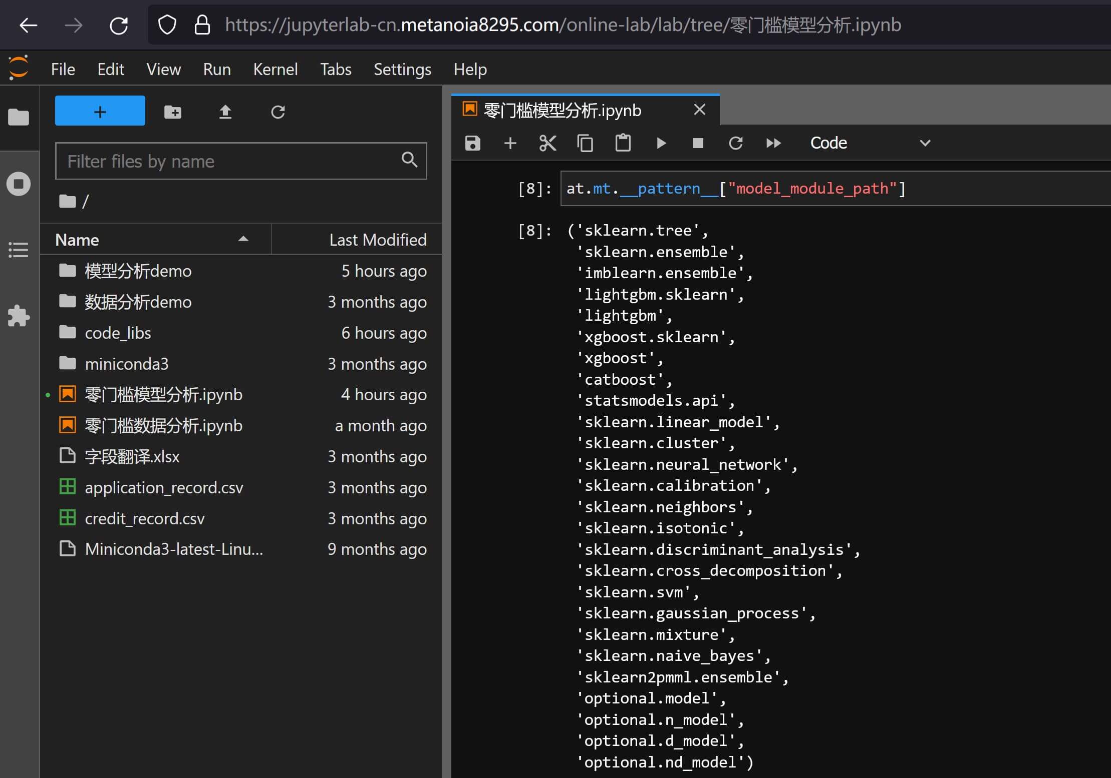Click the blue New Launcher button
This screenshot has height=778, width=1111.
(x=100, y=111)
